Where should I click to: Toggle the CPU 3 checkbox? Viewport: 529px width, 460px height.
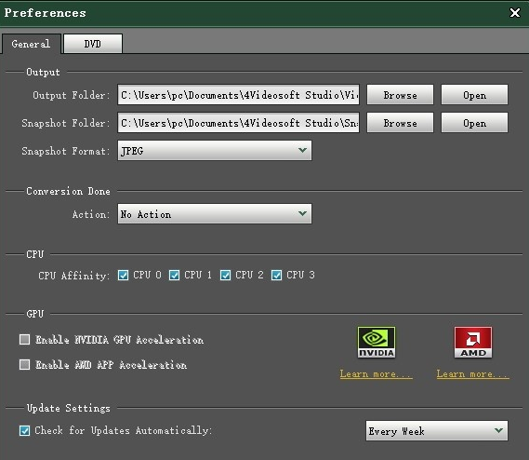click(276, 275)
